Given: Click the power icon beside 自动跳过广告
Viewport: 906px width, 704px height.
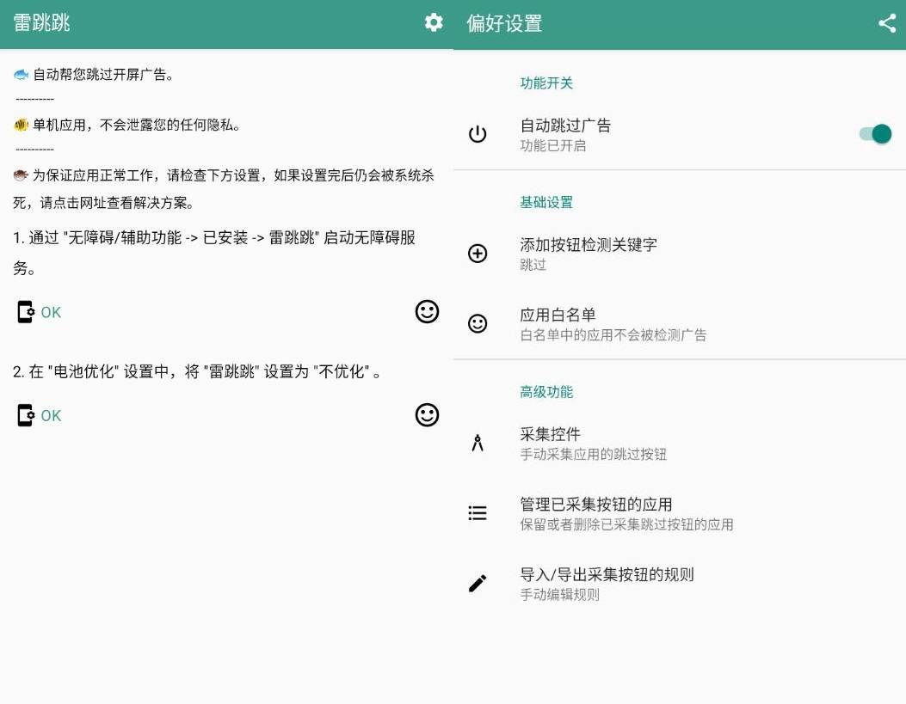Looking at the screenshot, I should (478, 133).
